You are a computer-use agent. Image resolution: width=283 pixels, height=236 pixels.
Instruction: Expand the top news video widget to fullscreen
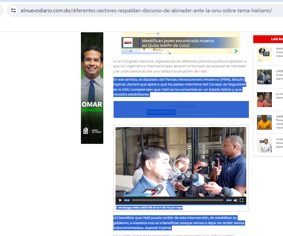coord(230,51)
